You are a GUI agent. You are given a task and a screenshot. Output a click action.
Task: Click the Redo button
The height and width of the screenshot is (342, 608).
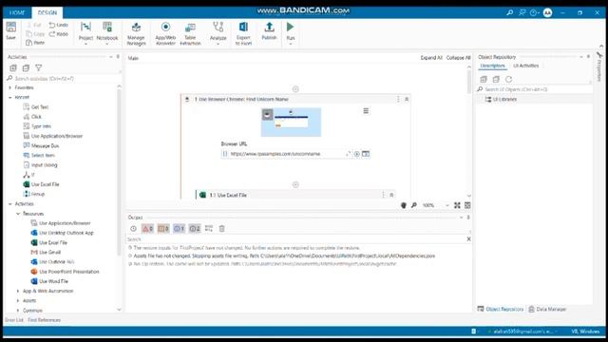click(x=59, y=34)
